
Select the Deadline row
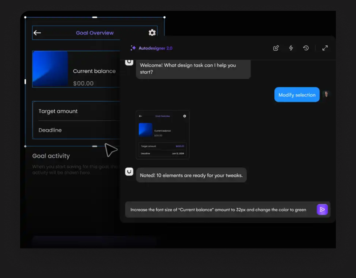76,130
